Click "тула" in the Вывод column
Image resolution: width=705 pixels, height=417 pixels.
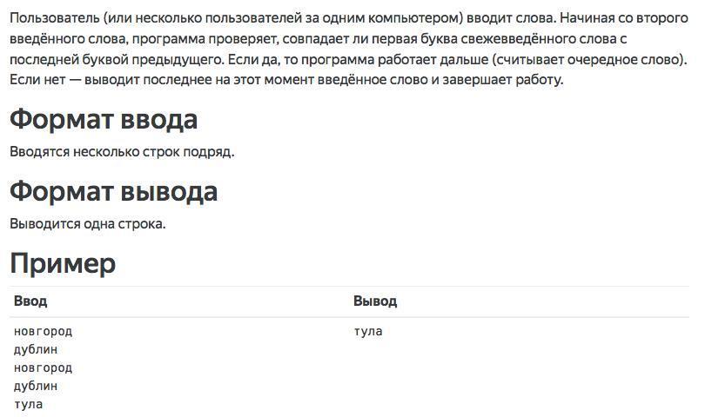pos(368,331)
